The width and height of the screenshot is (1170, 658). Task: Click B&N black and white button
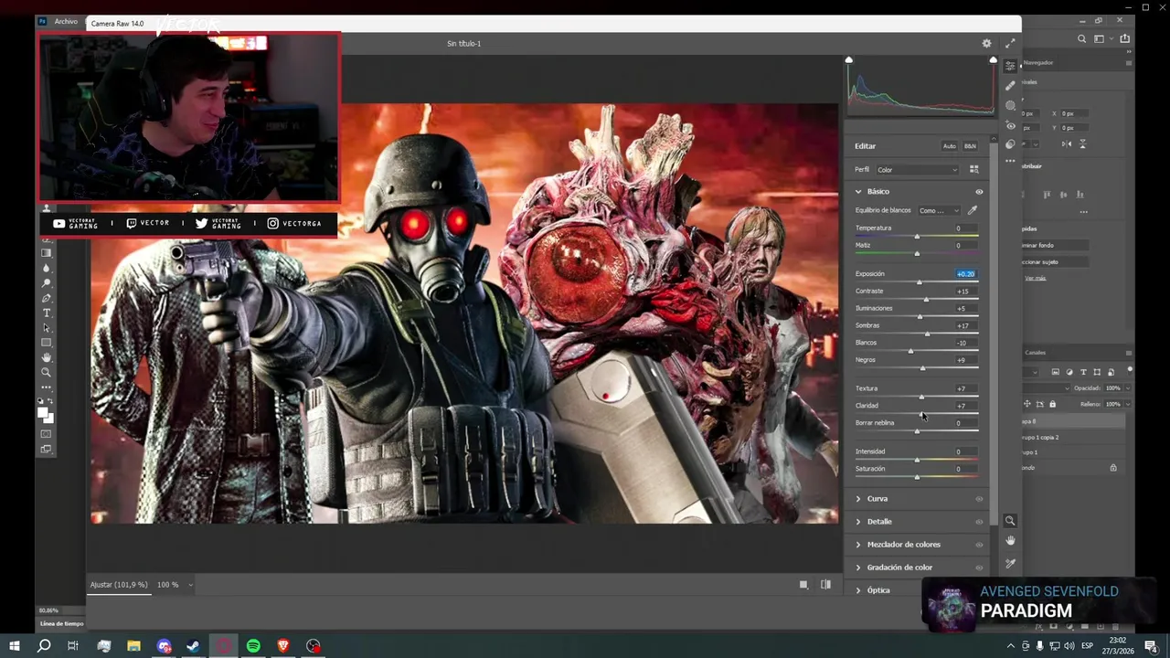click(970, 146)
